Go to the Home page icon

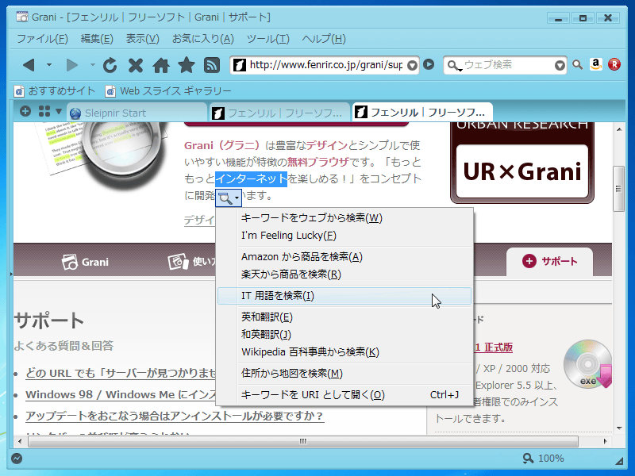161,65
